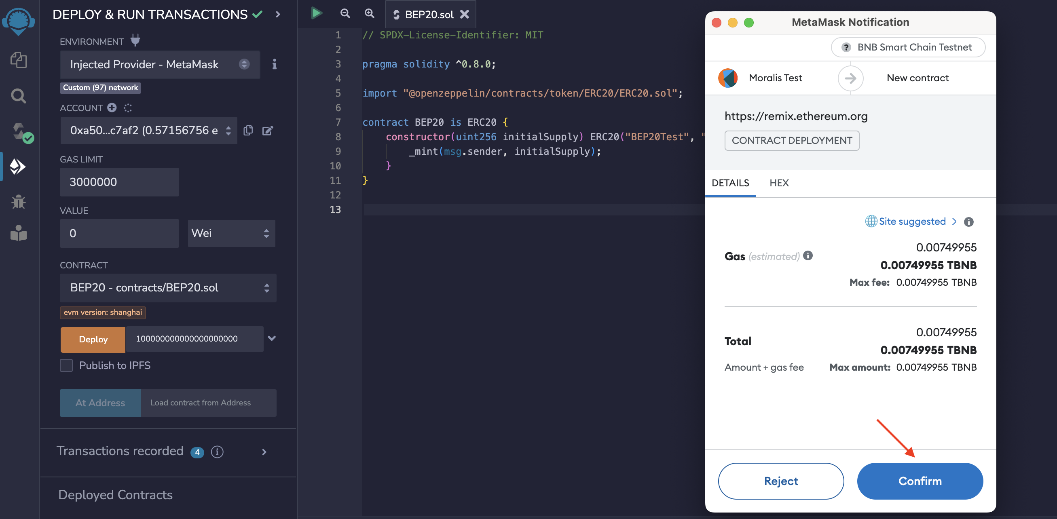Open Deploy & run transactions sidebar icon

click(18, 167)
